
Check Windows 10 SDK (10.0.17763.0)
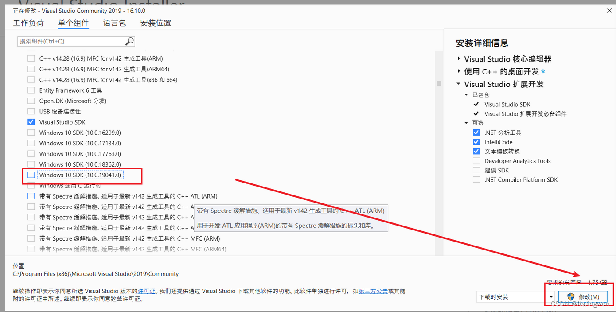coord(31,154)
